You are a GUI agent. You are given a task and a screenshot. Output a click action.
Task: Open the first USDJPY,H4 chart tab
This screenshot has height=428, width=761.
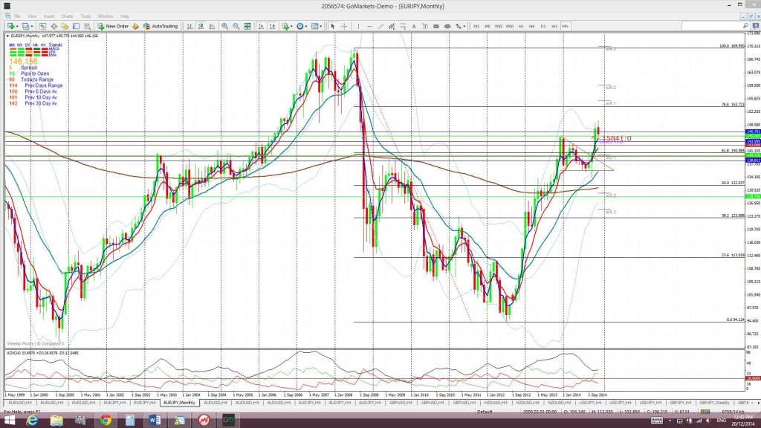tap(590, 403)
